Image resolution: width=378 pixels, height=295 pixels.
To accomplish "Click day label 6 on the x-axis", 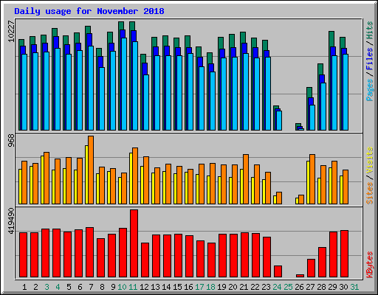I will (x=80, y=287).
